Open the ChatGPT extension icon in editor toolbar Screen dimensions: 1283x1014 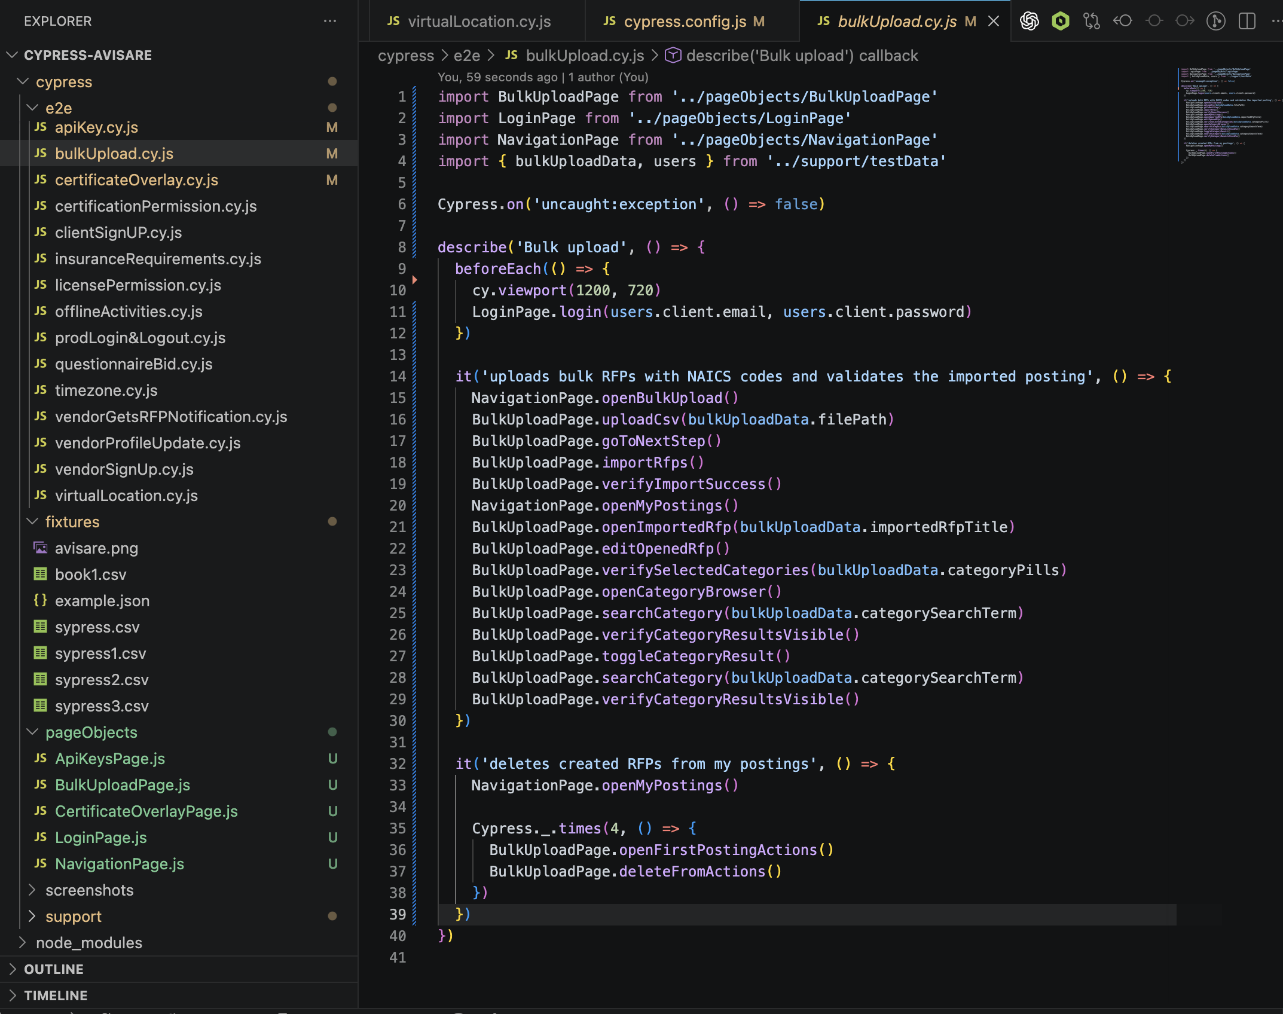[1029, 21]
